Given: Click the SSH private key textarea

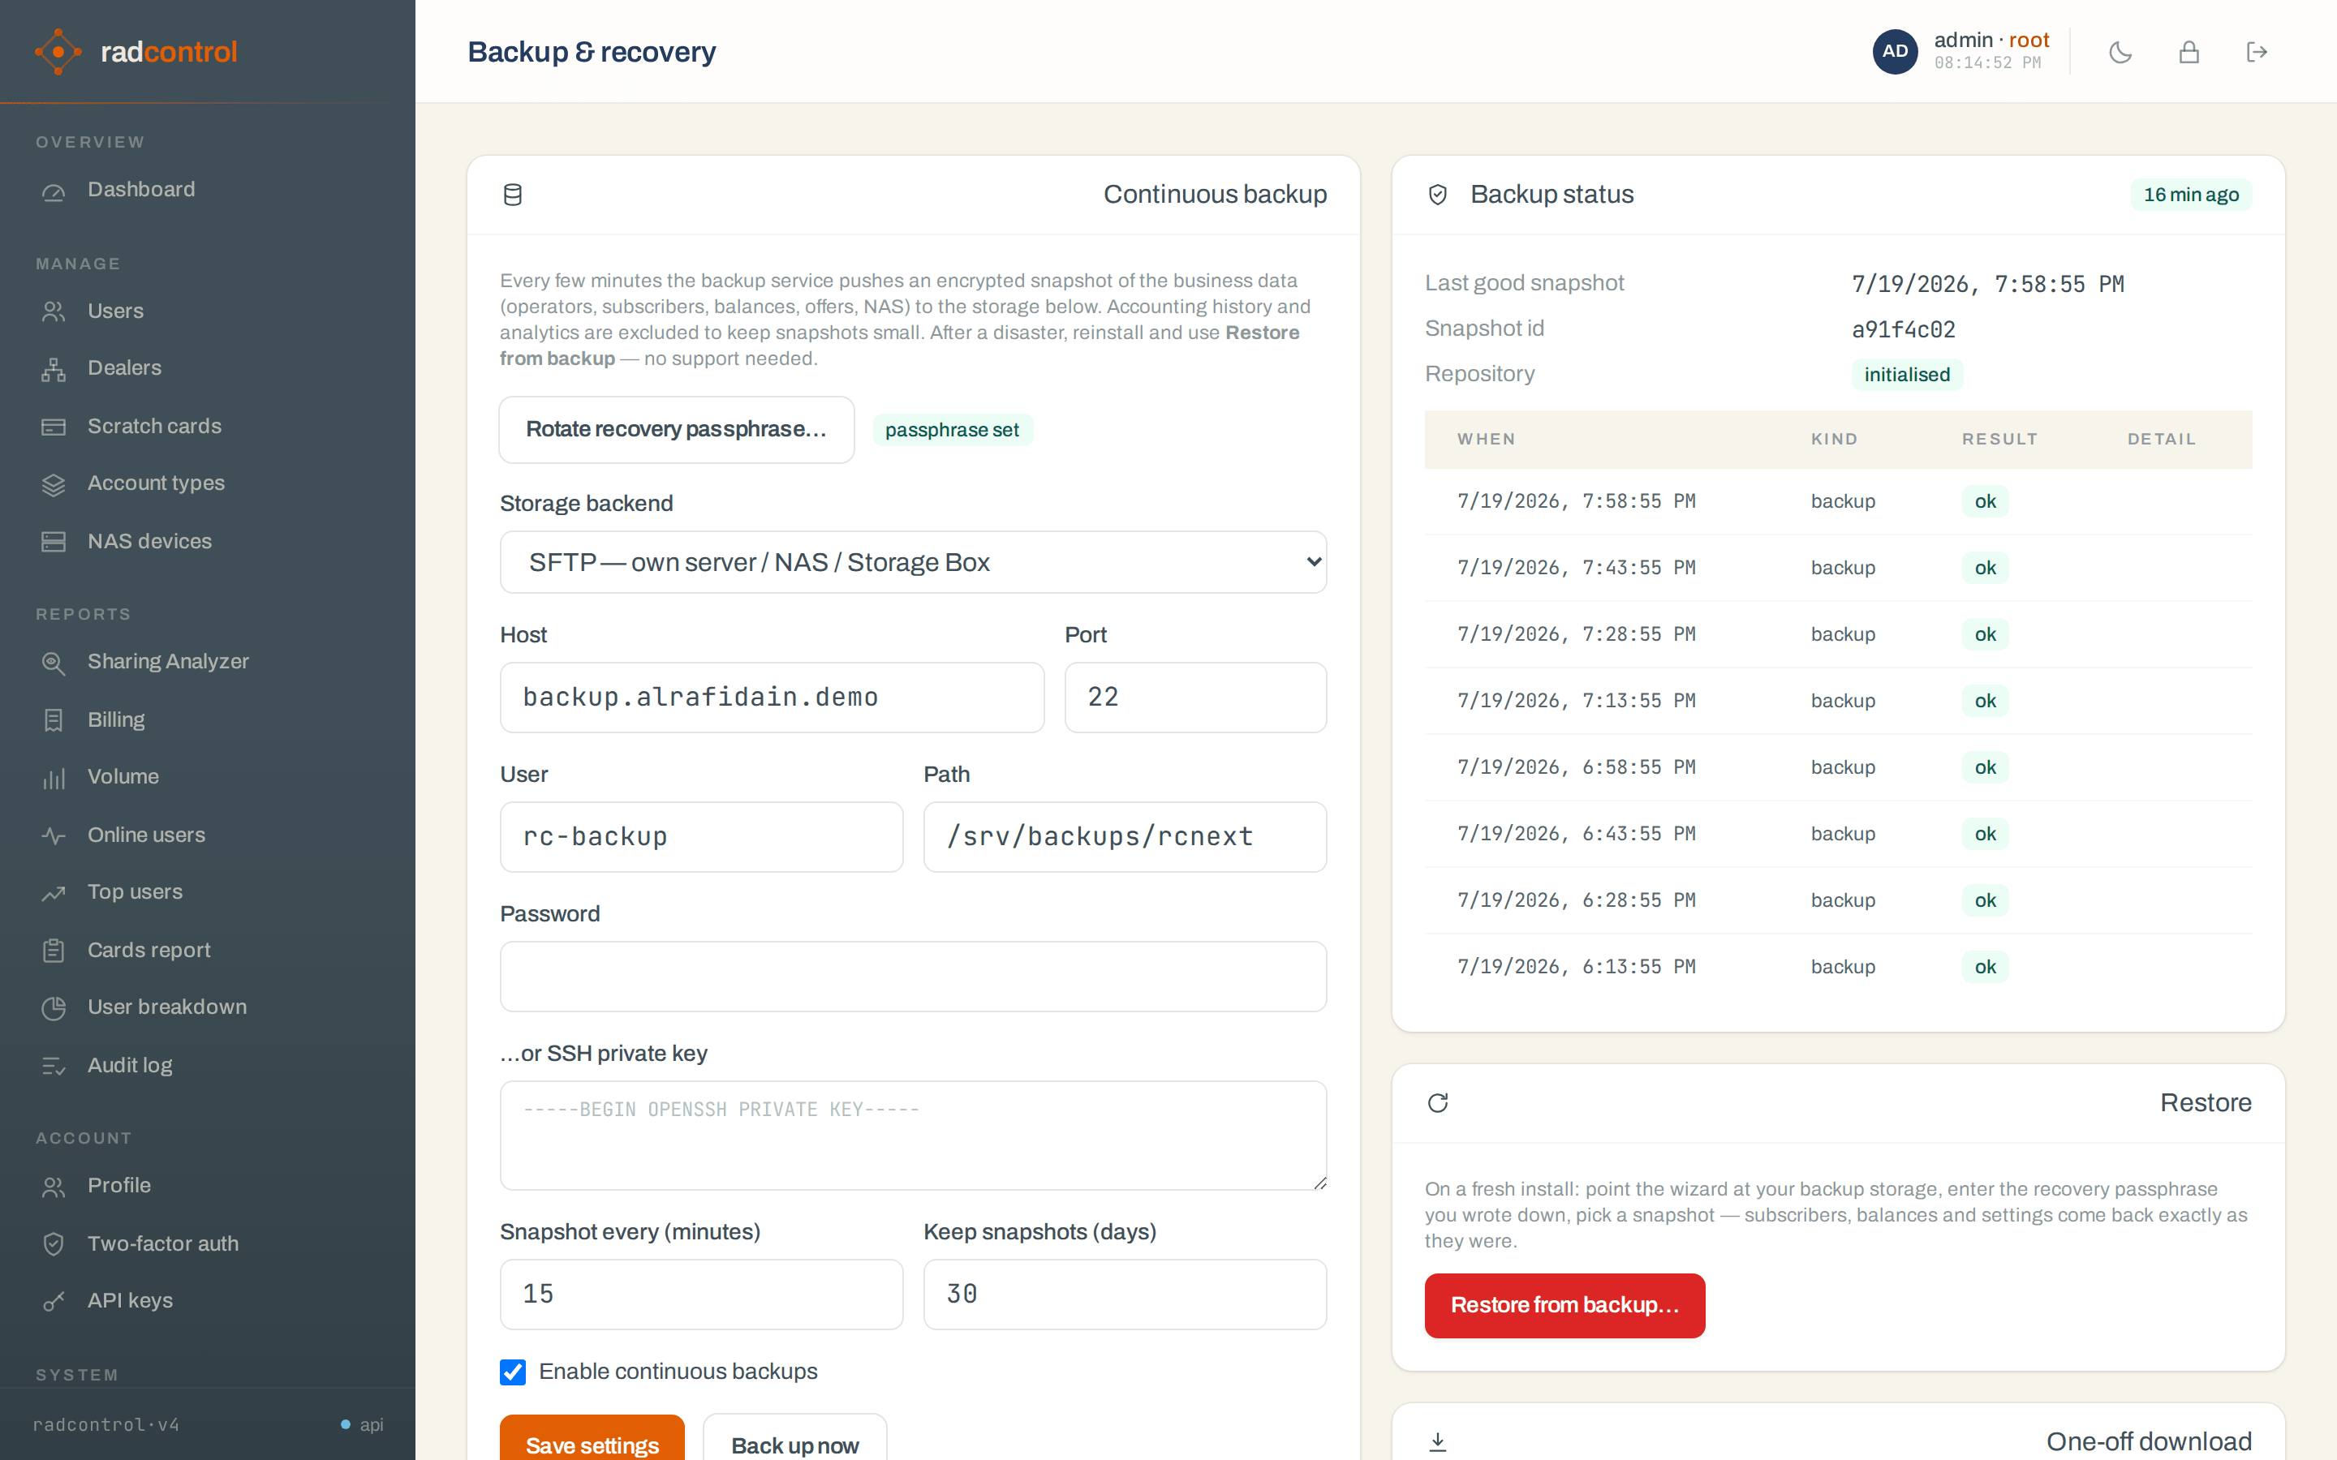Looking at the screenshot, I should [913, 1136].
